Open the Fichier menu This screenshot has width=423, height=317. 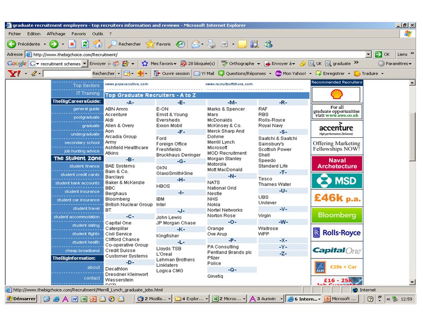pos(15,34)
